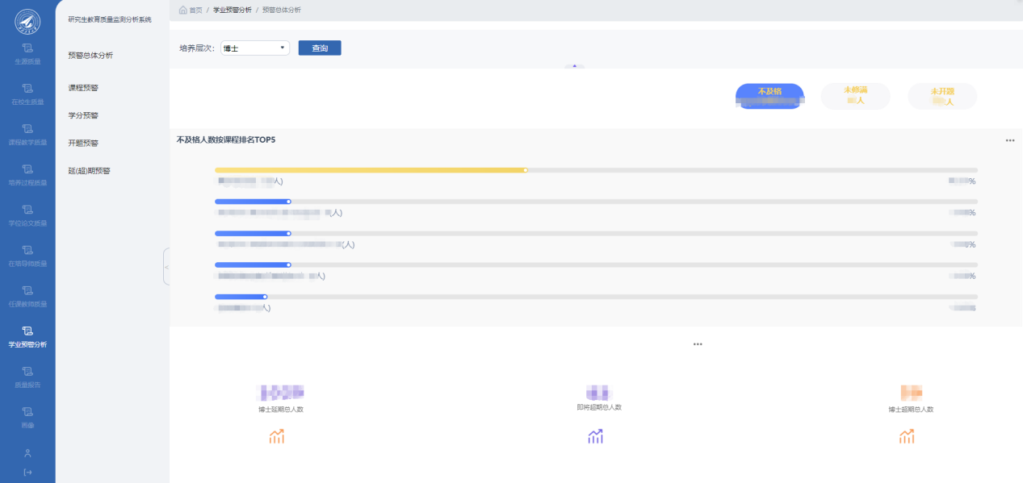
Task: Toggle the 不及格 filter pill
Action: (x=769, y=96)
